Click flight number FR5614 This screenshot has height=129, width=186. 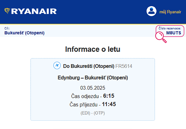(x=124, y=66)
